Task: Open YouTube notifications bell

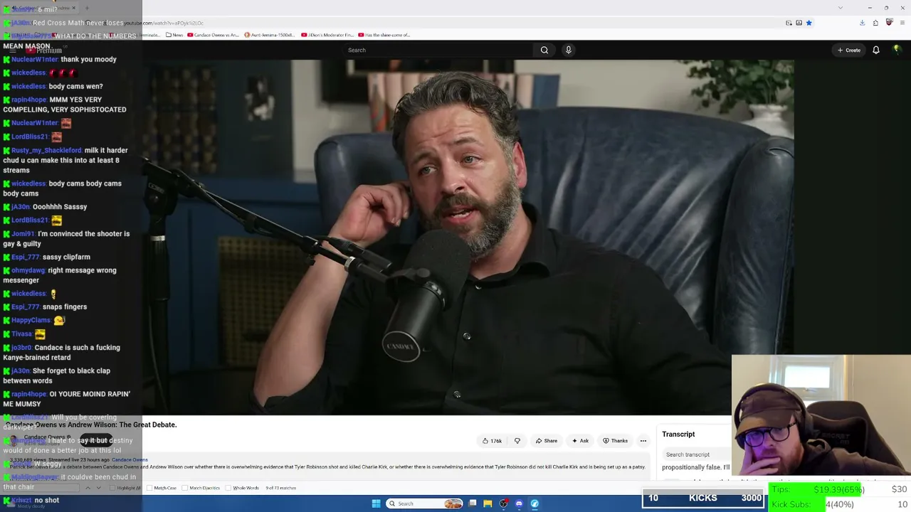Action: coord(876,50)
